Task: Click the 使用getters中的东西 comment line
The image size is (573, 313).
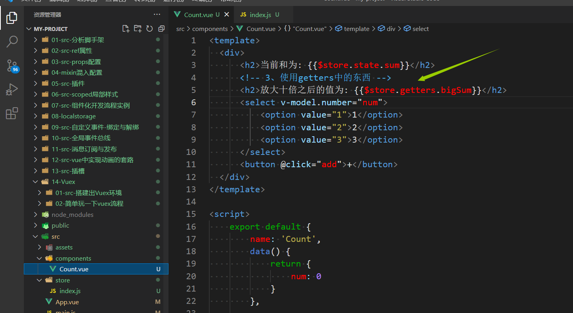Action: [316, 78]
